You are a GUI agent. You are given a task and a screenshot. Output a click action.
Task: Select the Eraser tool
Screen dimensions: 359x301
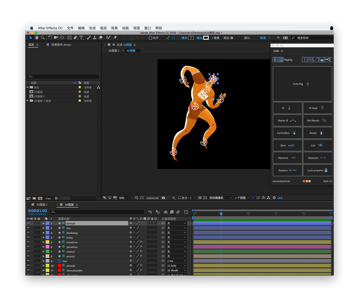[101, 38]
